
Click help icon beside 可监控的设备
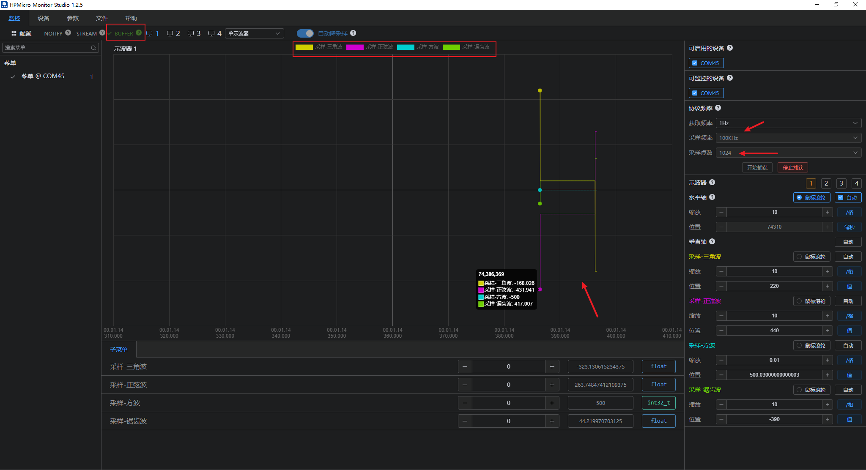[x=730, y=78]
